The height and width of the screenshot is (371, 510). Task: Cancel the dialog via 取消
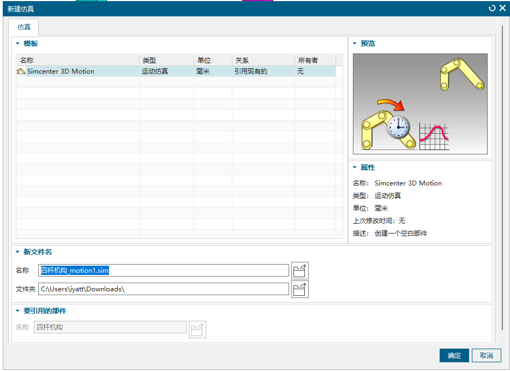[x=486, y=355]
